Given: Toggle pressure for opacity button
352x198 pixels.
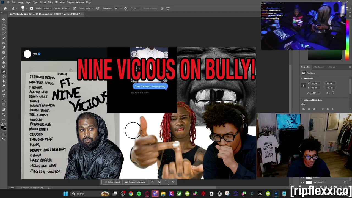Looking at the screenshot, I should [74, 8].
